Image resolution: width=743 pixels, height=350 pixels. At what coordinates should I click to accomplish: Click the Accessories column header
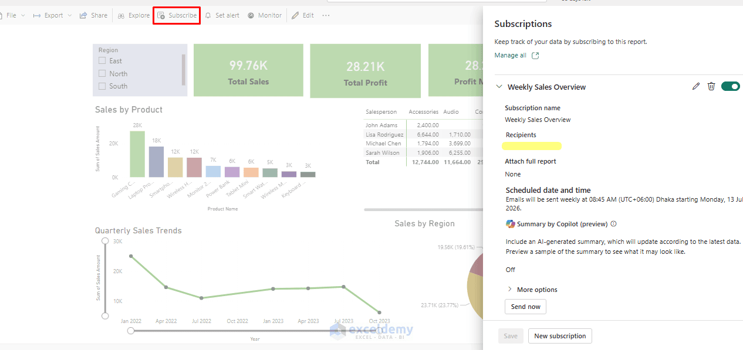tap(423, 111)
